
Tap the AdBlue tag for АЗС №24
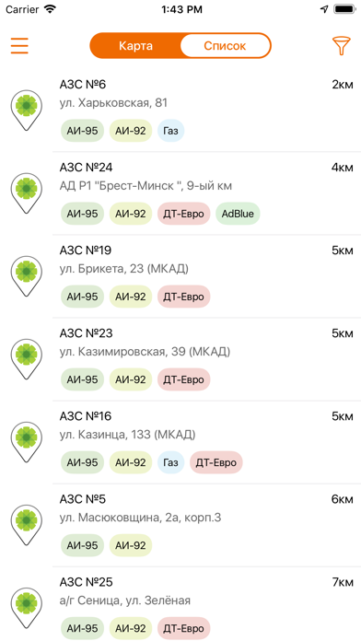238,214
